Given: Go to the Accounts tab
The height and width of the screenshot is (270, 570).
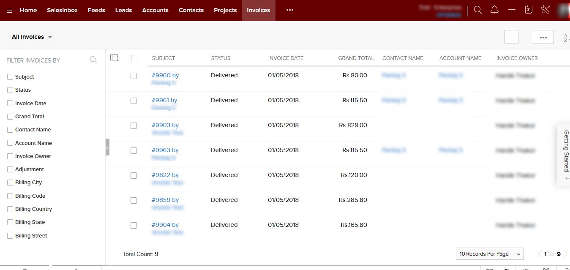Looking at the screenshot, I should coord(155,10).
